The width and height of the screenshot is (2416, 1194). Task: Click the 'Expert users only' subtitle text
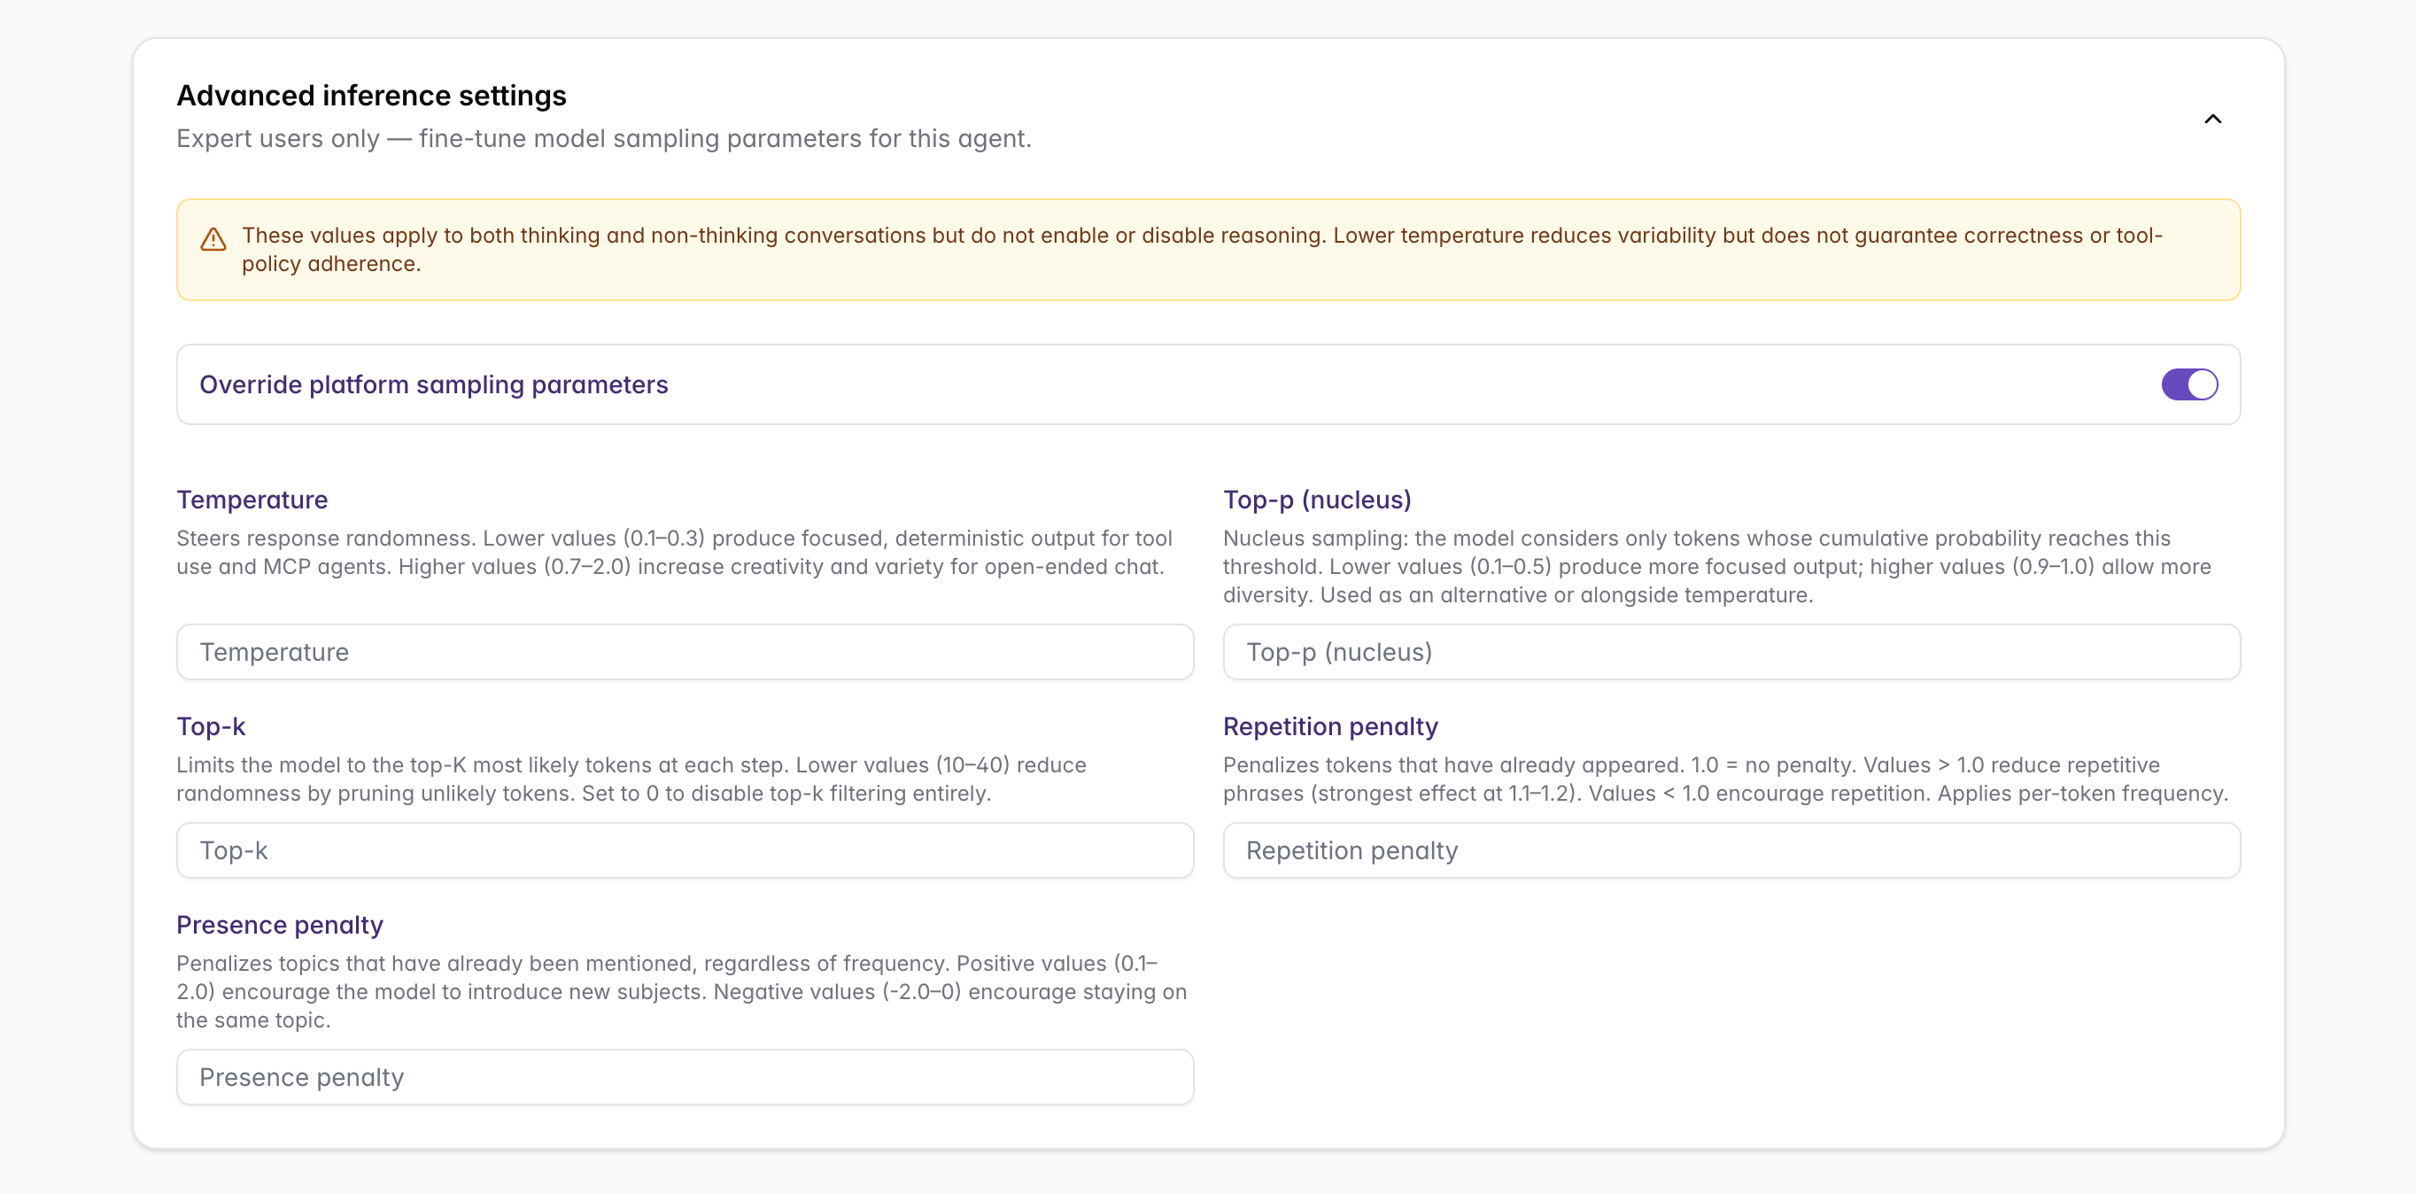tap(604, 139)
